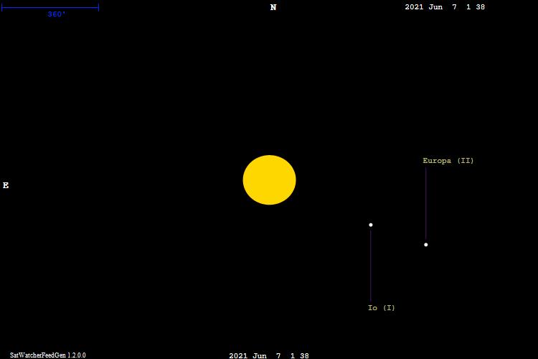This screenshot has width=538, height=359.
Task: Click the Io (I) text label
Action: 381,308
